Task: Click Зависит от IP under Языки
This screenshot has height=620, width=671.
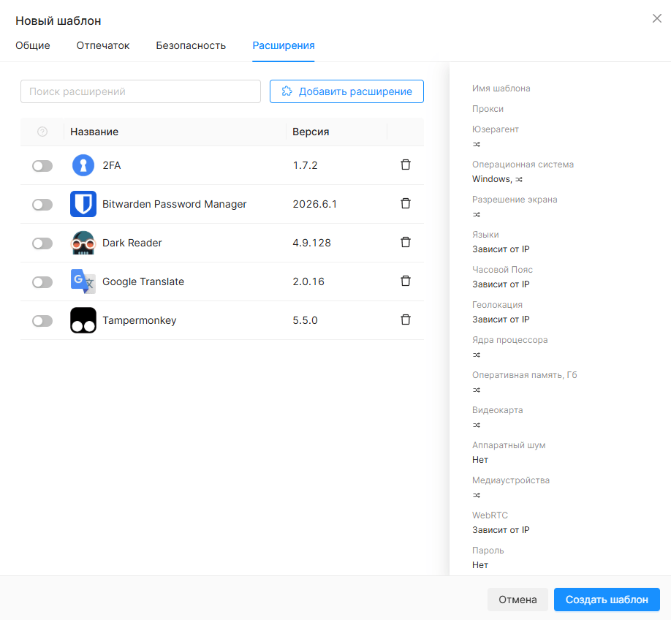Action: (x=501, y=249)
